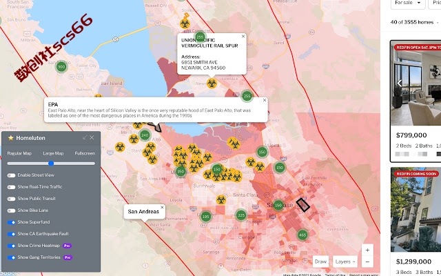Image resolution: width=441 pixels, height=276 pixels.
Task: Turn off Show CA Earthquake Fault
Action: click(11, 234)
